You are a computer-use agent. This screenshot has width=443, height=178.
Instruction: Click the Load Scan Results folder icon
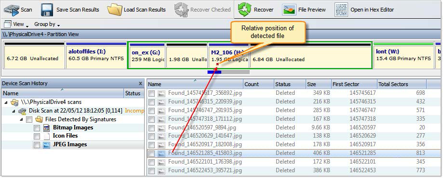pyautogui.click(x=114, y=10)
